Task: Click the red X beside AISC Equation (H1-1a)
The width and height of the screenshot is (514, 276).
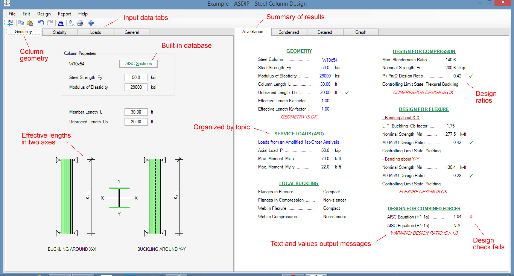Action: [471, 217]
